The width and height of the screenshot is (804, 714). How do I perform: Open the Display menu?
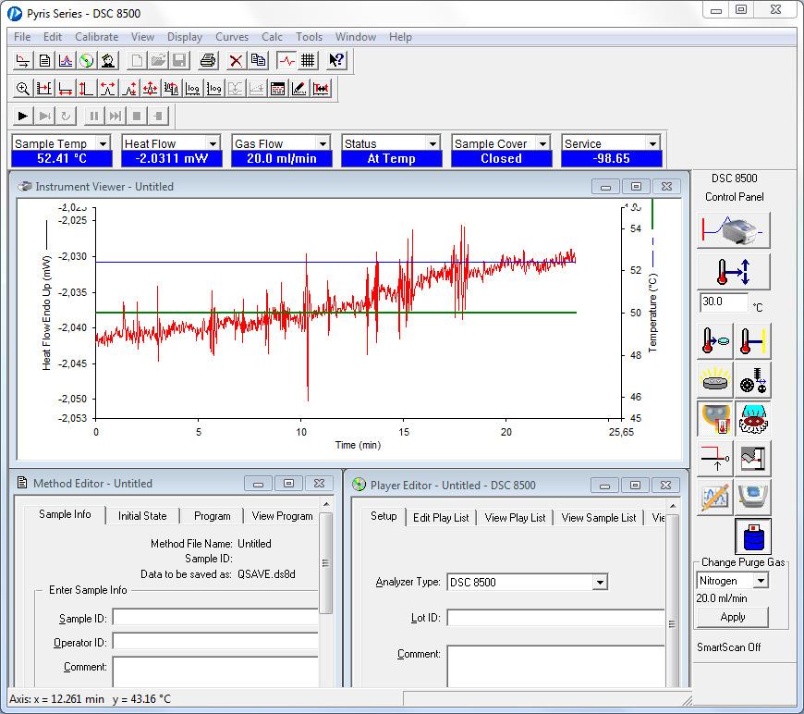click(185, 37)
